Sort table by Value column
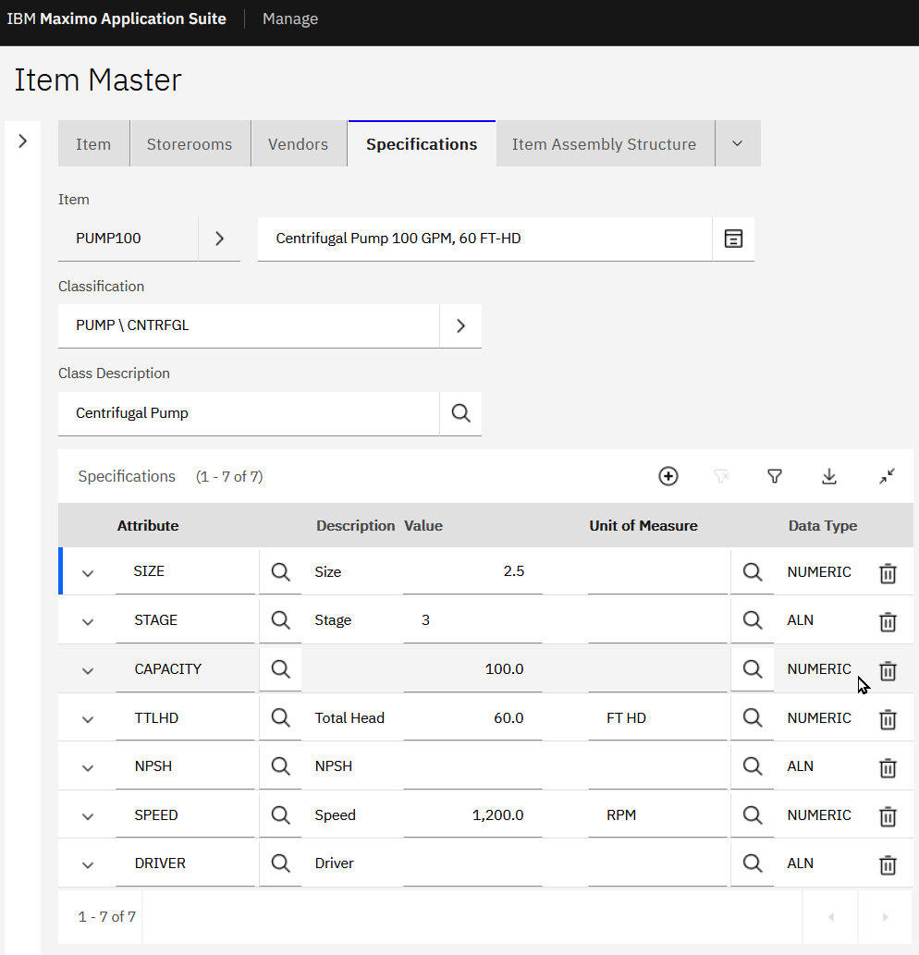Viewport: 919px width, 955px height. coord(423,526)
